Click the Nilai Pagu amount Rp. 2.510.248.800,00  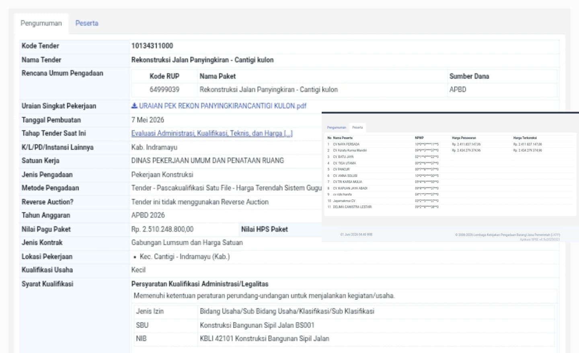(162, 229)
